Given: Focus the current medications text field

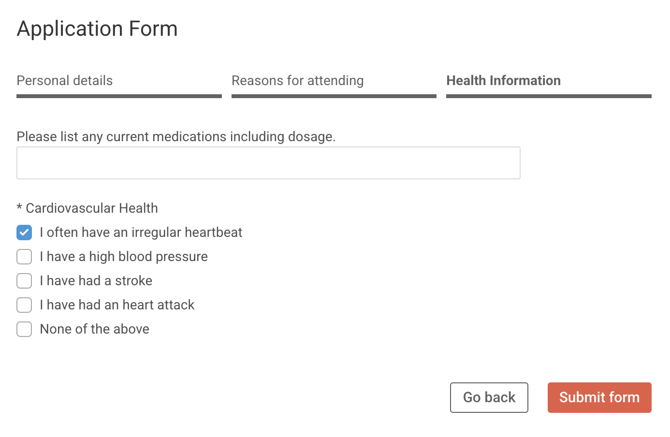Looking at the screenshot, I should coord(268,163).
